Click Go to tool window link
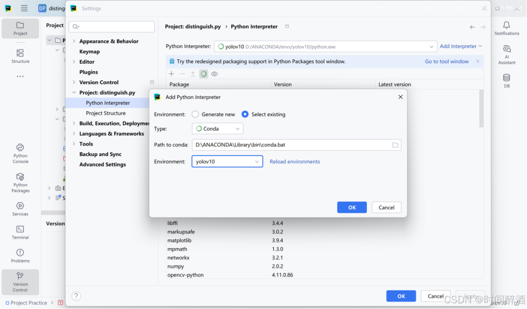Image resolution: width=527 pixels, height=309 pixels. 446,61
